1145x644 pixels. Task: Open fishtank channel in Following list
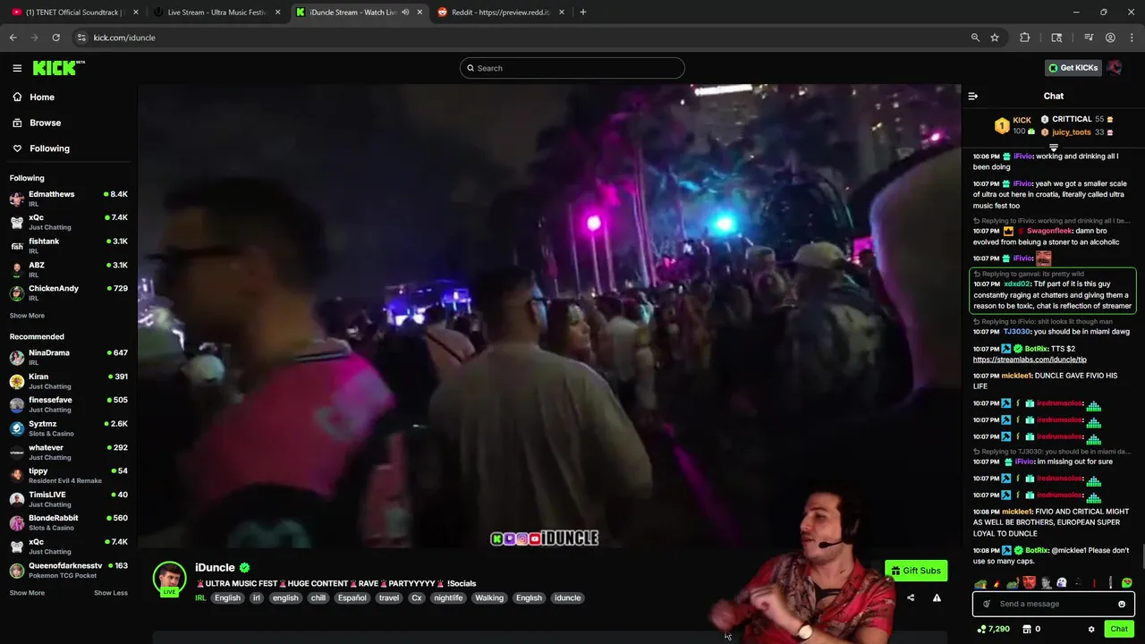point(69,246)
